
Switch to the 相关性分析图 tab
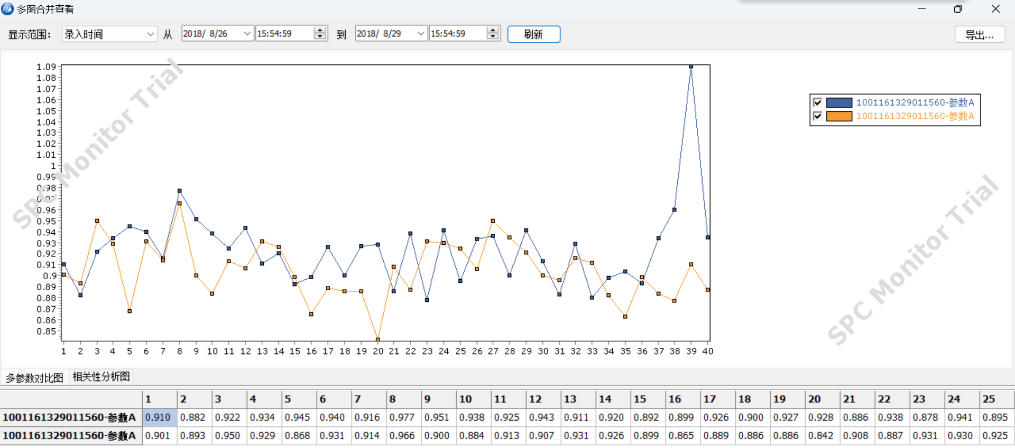pos(101,377)
